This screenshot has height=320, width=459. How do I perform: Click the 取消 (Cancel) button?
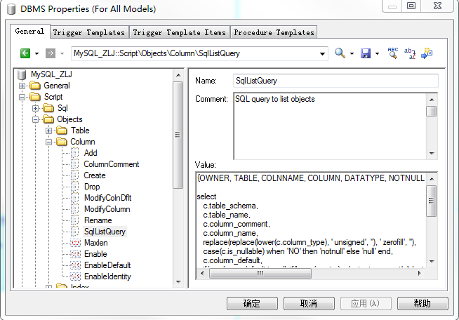(309, 304)
